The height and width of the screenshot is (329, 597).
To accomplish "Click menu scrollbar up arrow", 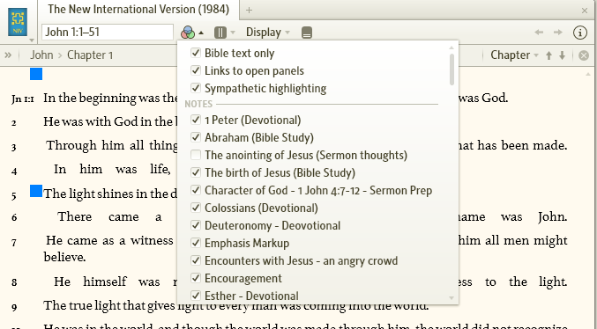I will coord(451,48).
